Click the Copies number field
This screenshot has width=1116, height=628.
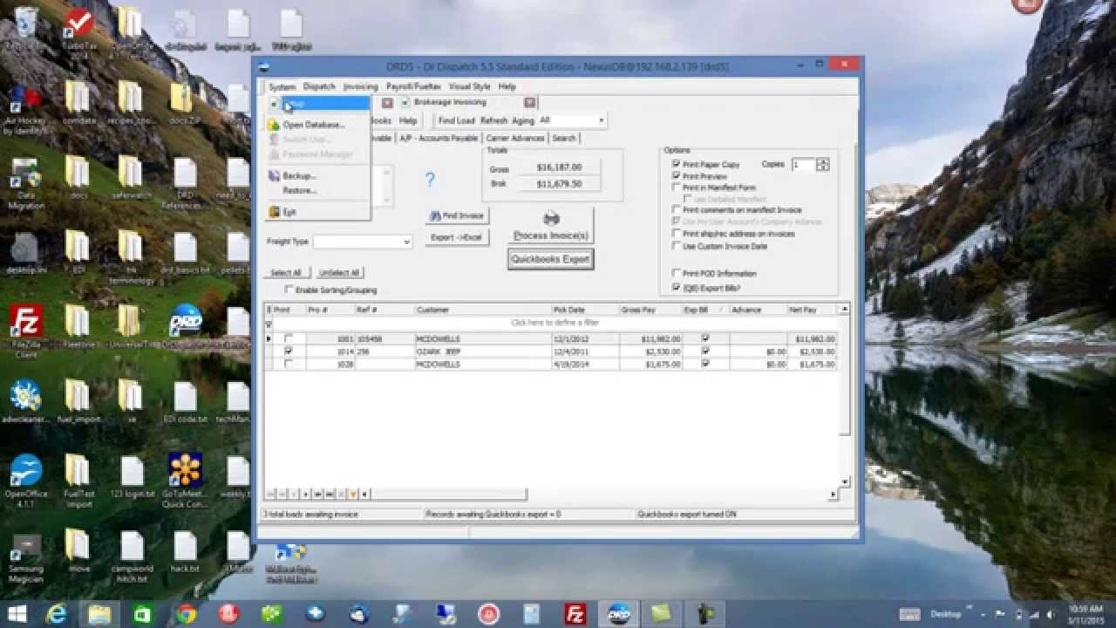(803, 164)
